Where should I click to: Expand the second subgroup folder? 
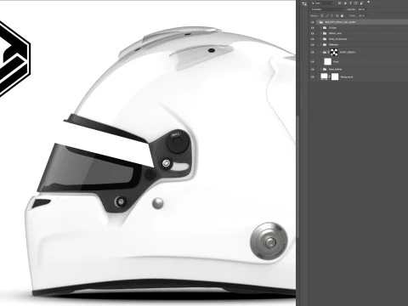(321, 33)
